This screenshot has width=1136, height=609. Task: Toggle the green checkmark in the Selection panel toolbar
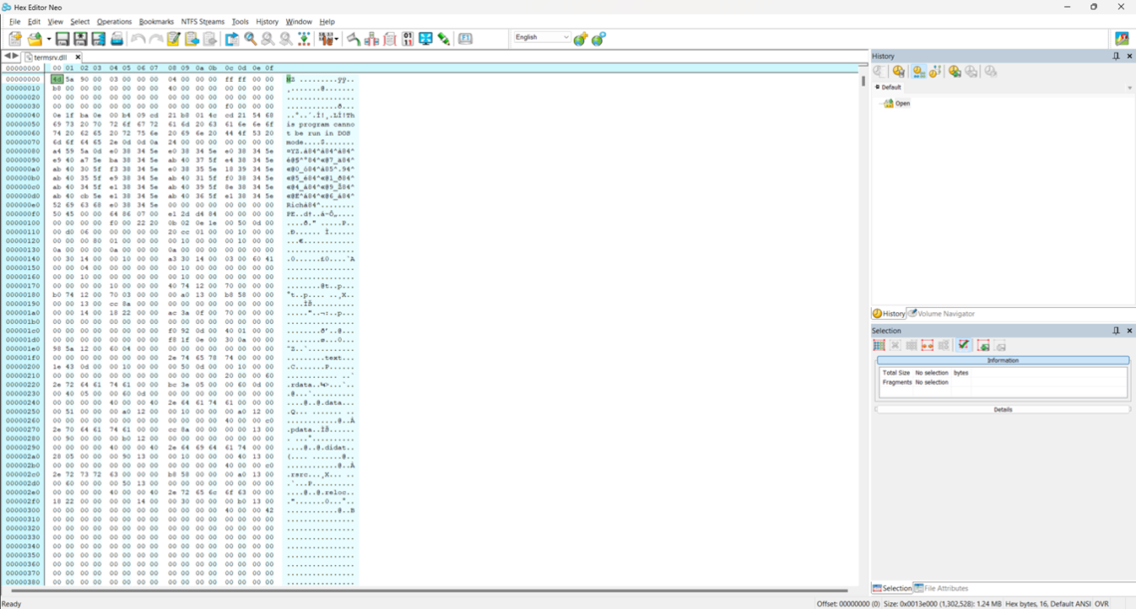coord(964,345)
